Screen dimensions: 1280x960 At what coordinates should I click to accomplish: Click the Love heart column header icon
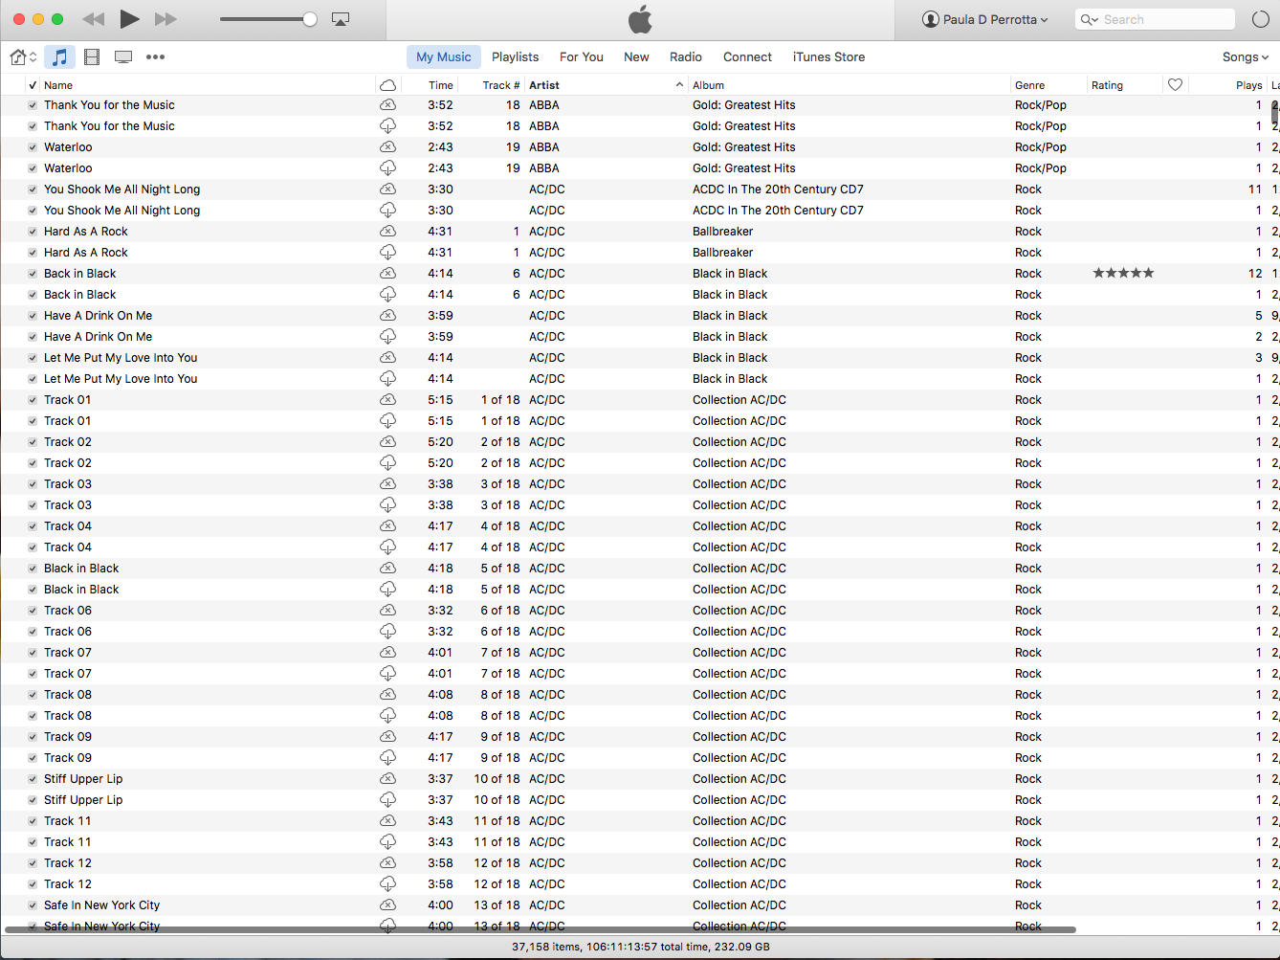pyautogui.click(x=1175, y=85)
